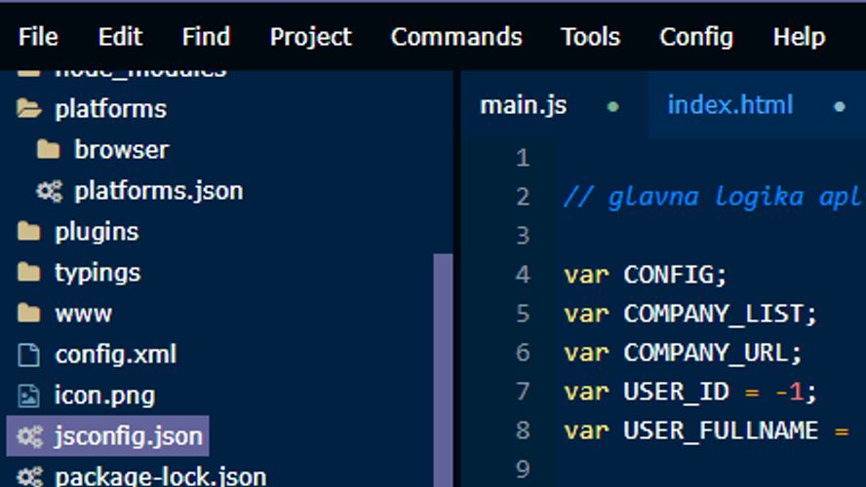
Task: Click the config.xml file icon
Action: coord(29,355)
